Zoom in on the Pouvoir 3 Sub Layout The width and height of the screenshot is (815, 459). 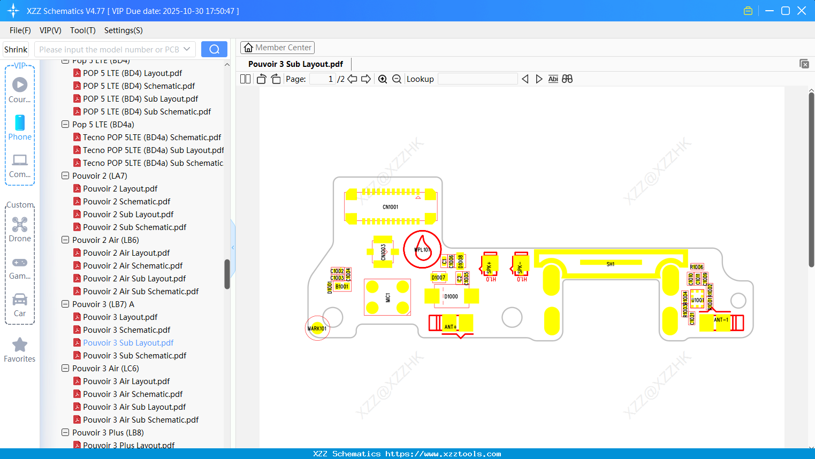click(x=383, y=79)
